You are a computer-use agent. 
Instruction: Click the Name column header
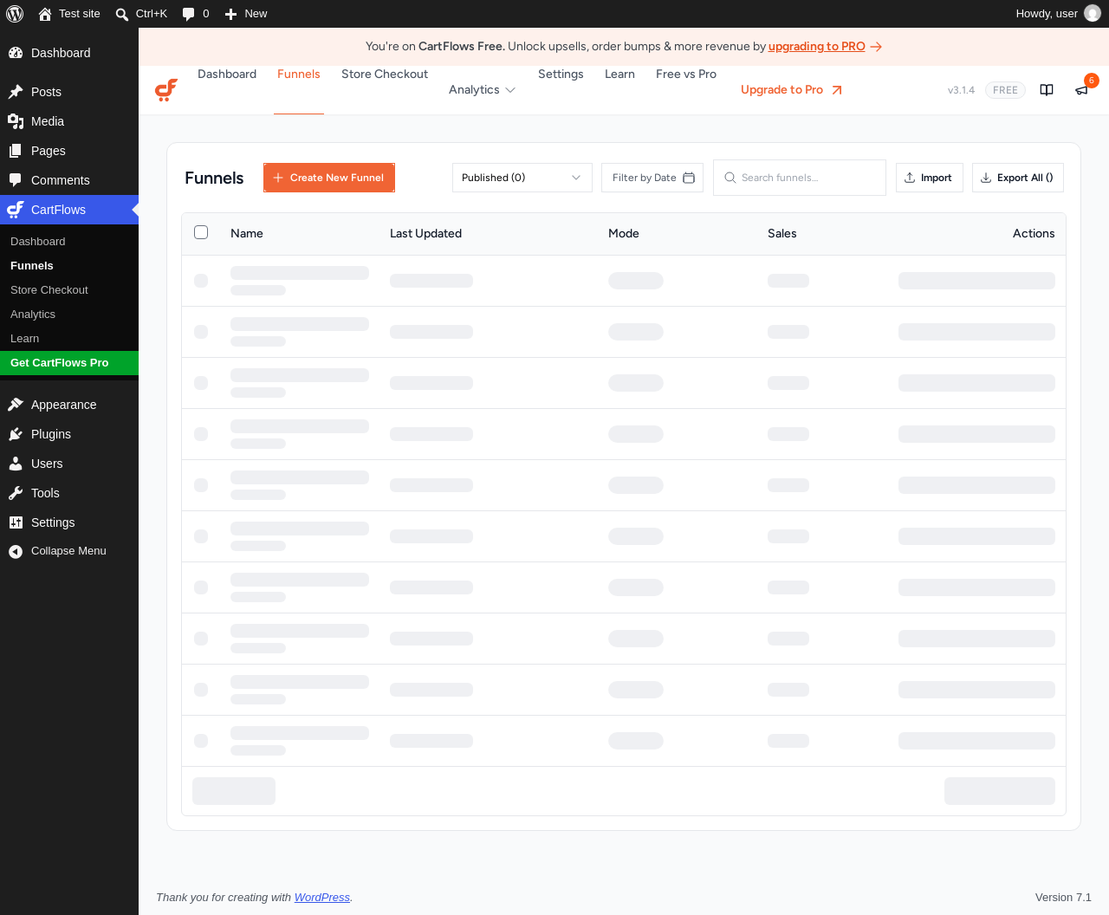point(247,234)
